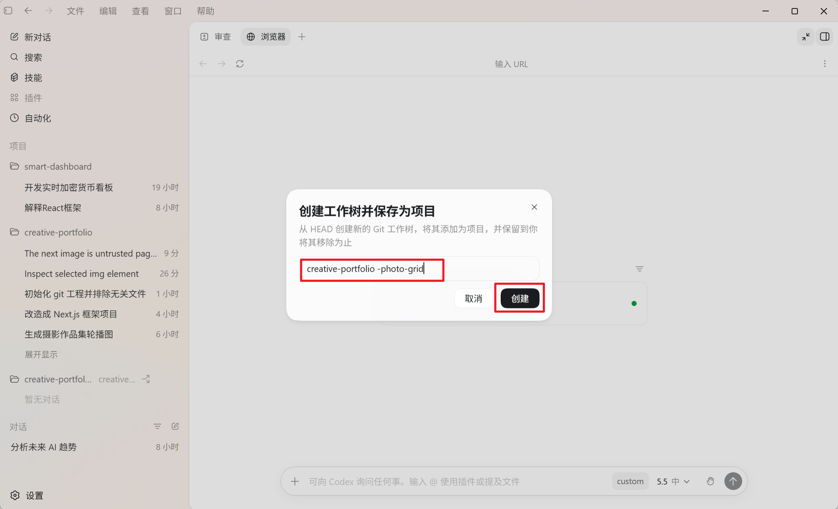Close the 创建工作树 dialog with X
Screen dimensions: 838x509
(534, 207)
